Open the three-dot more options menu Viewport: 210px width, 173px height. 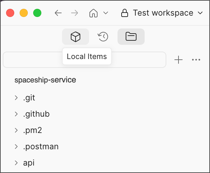tap(196, 60)
